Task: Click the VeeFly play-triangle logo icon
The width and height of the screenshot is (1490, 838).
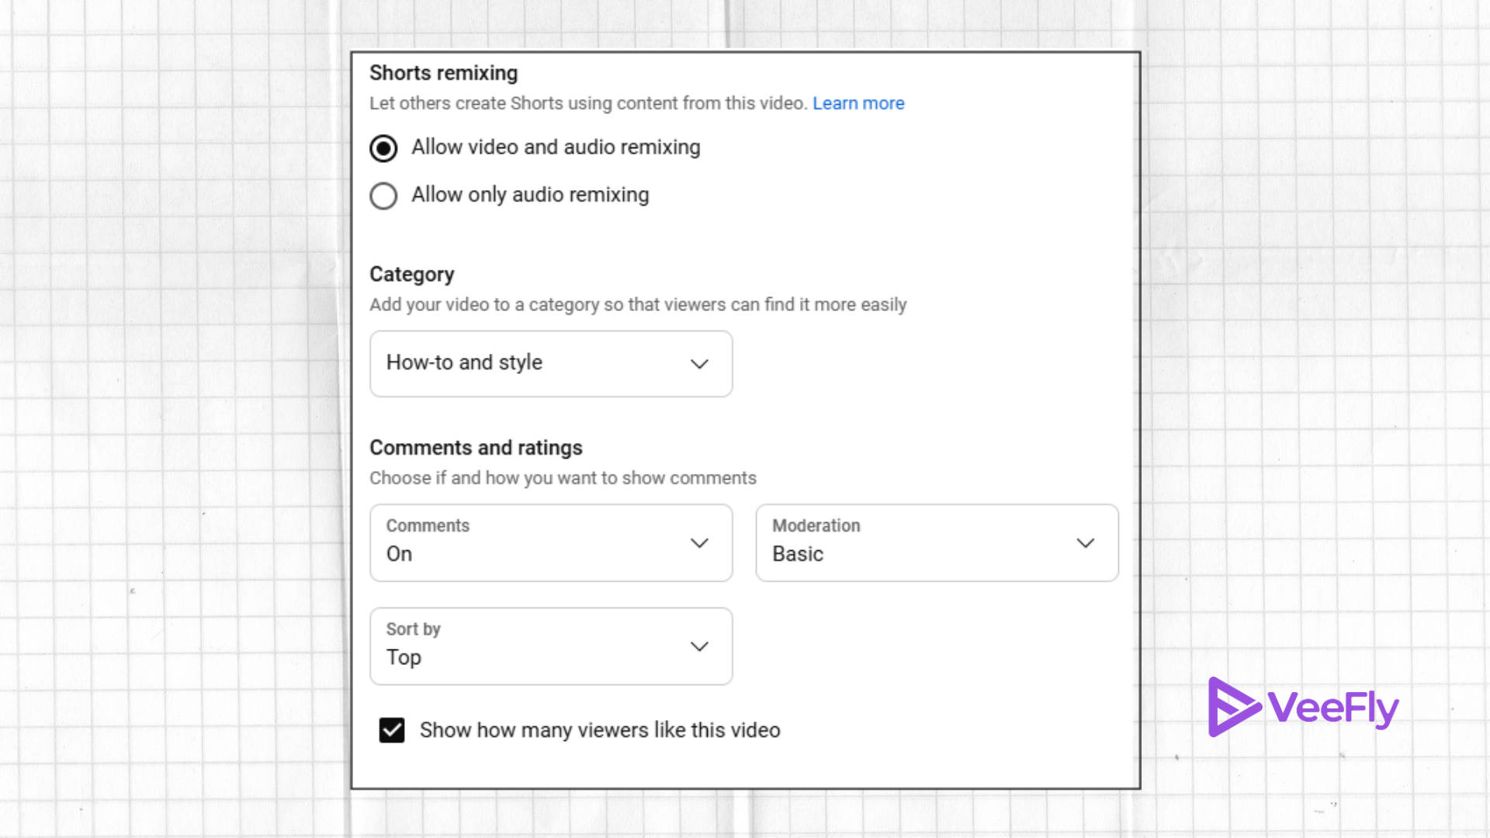Action: pyautogui.click(x=1234, y=707)
